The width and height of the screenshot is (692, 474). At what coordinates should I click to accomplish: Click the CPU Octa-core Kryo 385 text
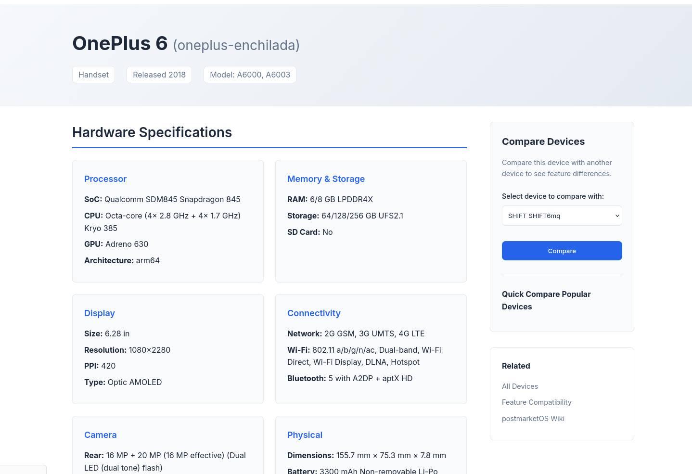tap(162, 222)
